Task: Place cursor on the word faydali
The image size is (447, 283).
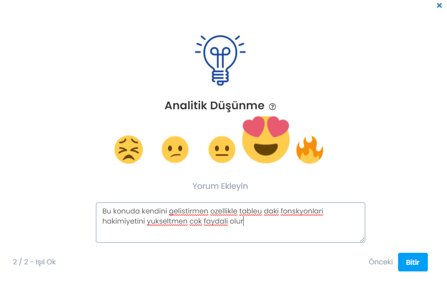Action: (215, 221)
